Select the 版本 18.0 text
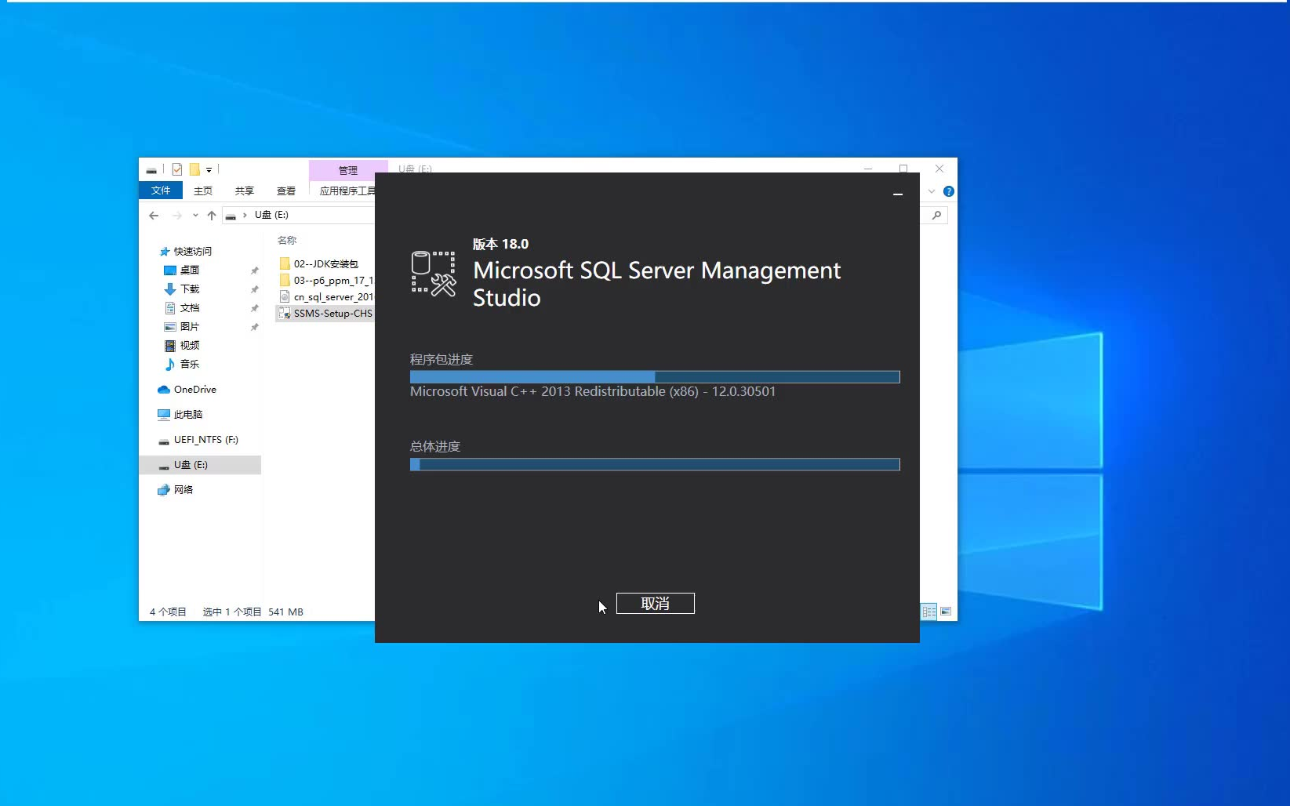Viewport: 1290px width, 806px height. tap(500, 244)
